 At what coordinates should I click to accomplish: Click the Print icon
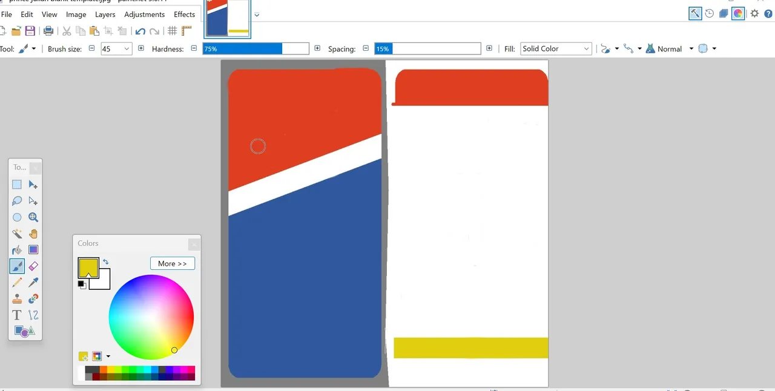tap(49, 31)
